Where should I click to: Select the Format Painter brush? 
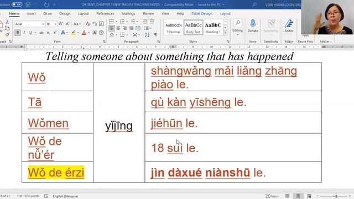pos(7,34)
